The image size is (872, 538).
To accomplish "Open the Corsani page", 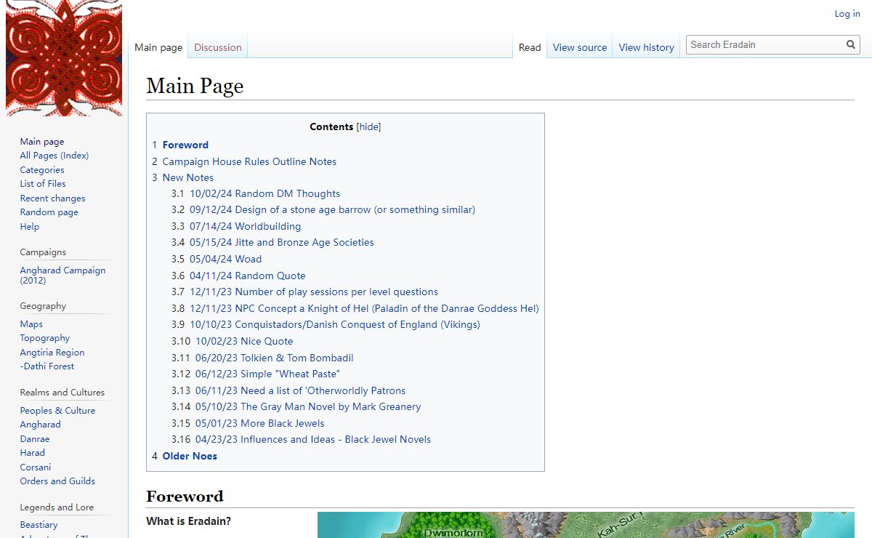I will click(36, 467).
